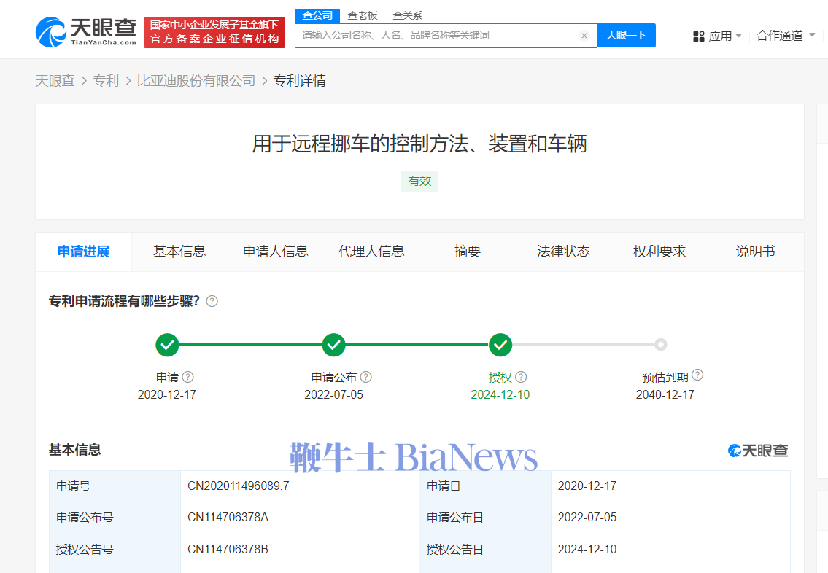This screenshot has width=828, height=573.
Task: Select publication number CN114706378A
Action: (228, 518)
